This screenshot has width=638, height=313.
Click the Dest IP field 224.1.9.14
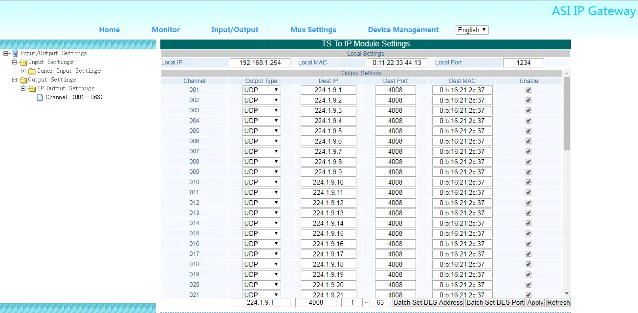click(329, 223)
